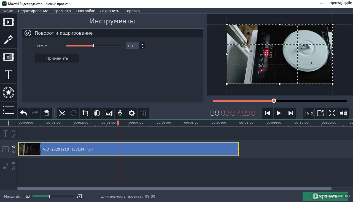
Task: Open the Titles tool in sidebar
Action: click(9, 75)
